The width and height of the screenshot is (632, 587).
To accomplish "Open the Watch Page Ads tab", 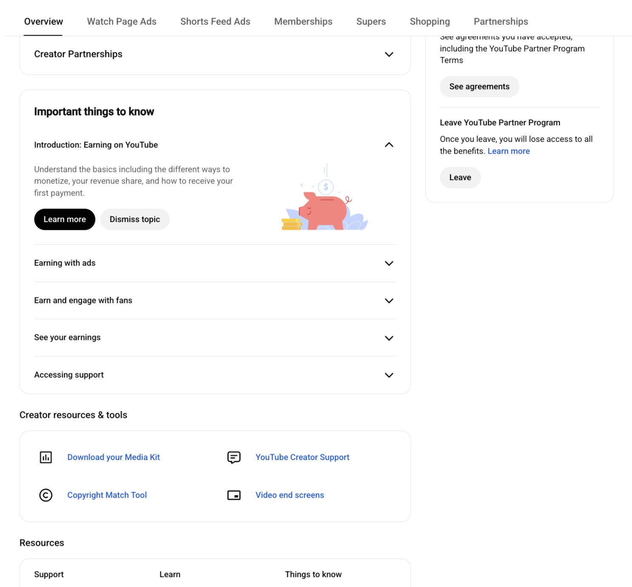I will (121, 21).
